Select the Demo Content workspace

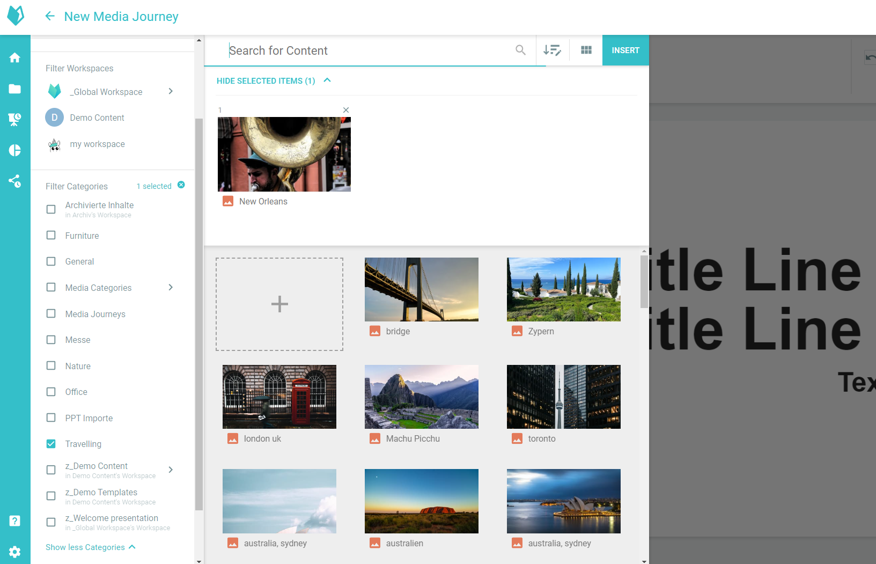point(97,118)
